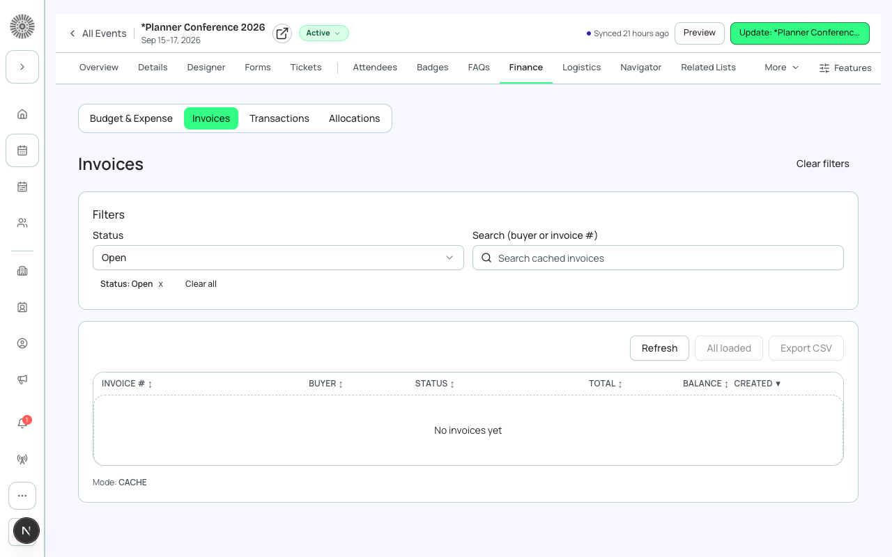Switch to the Details tab
The height and width of the screenshot is (557, 892).
point(153,68)
